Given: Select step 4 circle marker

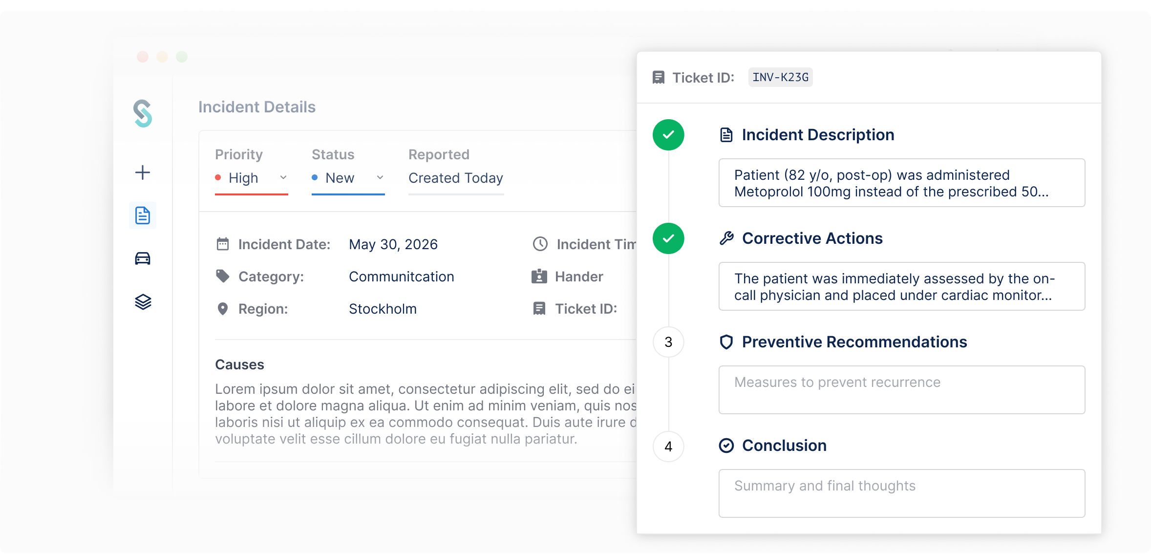Looking at the screenshot, I should pos(668,447).
